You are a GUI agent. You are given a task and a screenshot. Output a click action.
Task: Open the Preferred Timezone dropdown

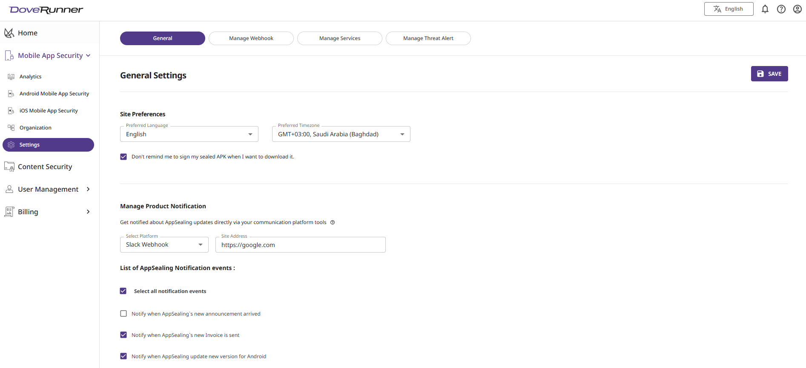341,134
